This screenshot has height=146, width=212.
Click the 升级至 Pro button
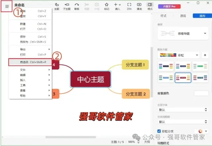click(x=169, y=6)
